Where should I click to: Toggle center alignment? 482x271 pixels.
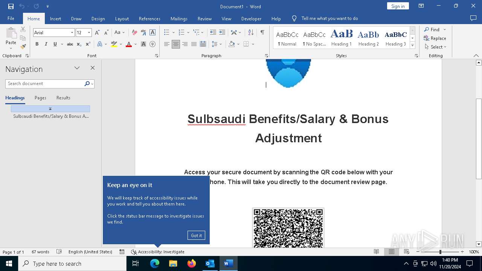pos(176,44)
